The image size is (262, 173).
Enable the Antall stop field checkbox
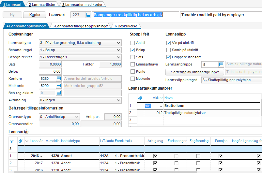[x=133, y=43]
